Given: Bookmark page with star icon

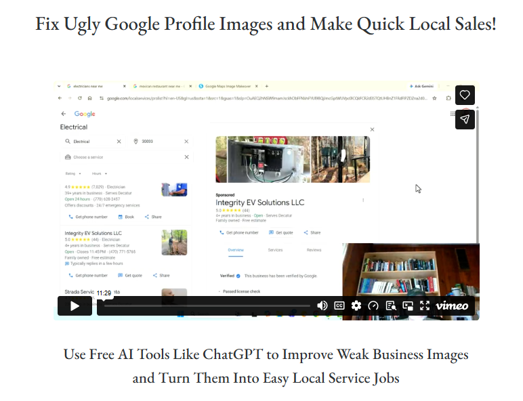Looking at the screenshot, I should (x=434, y=98).
